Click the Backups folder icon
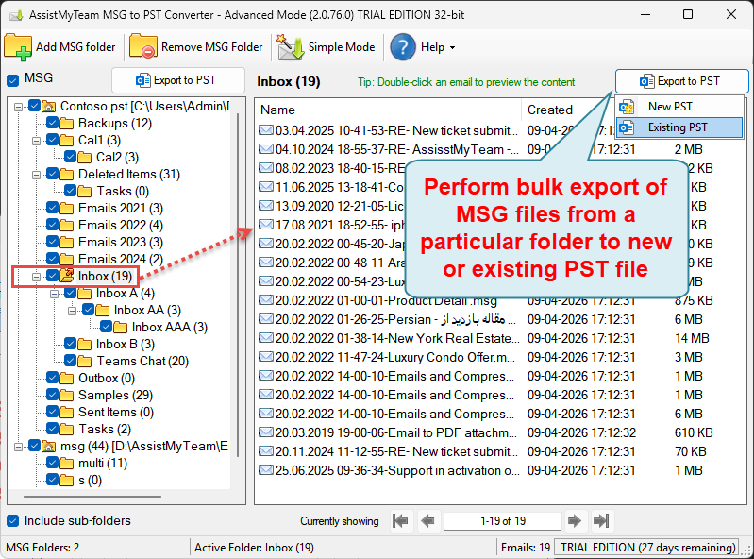This screenshot has width=754, height=559. point(66,123)
